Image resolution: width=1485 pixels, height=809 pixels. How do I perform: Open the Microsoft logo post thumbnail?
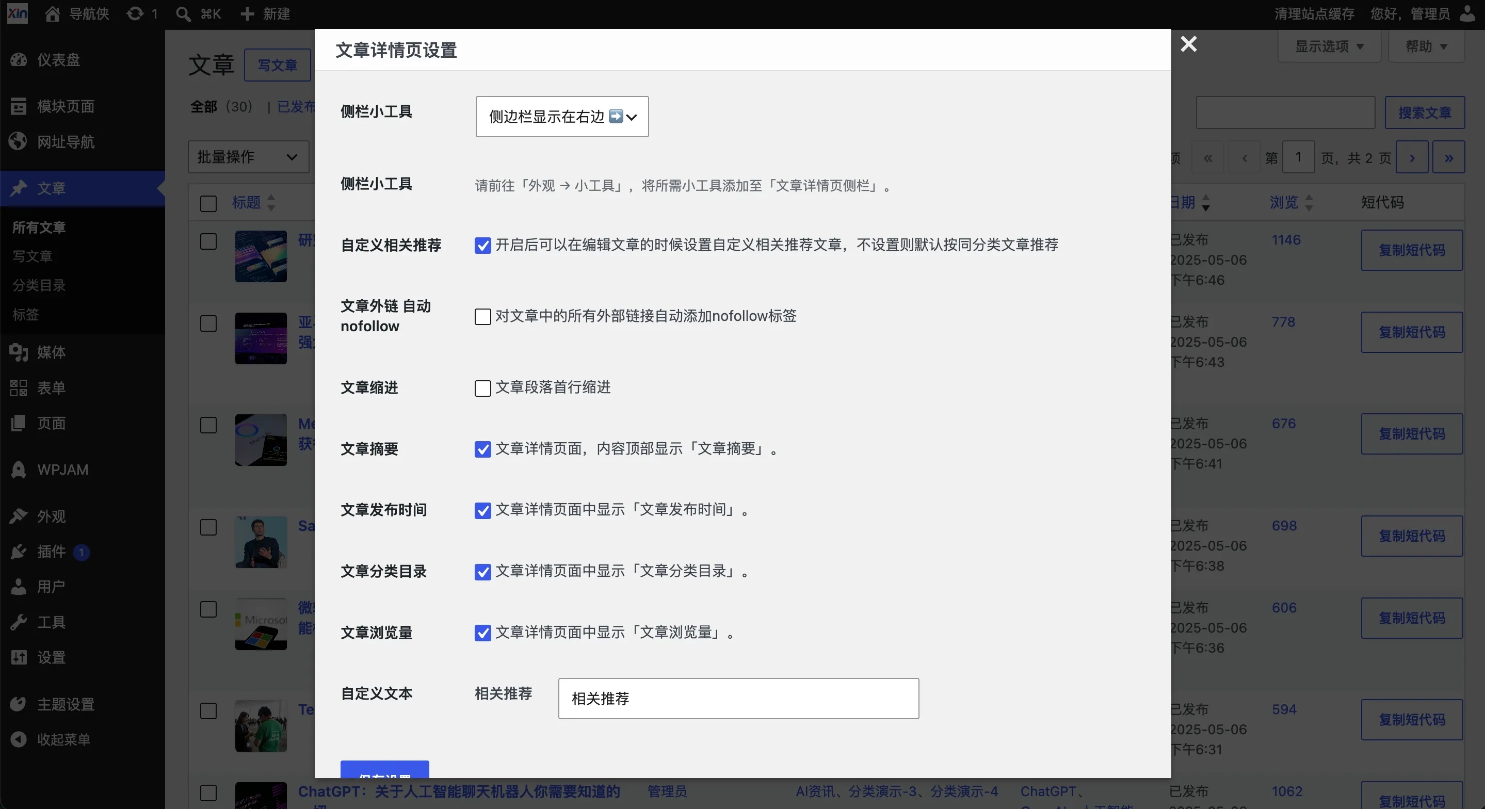click(x=261, y=624)
